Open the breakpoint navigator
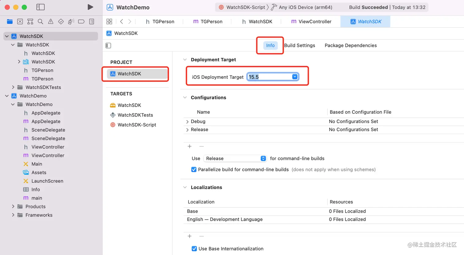The image size is (464, 255). click(x=81, y=21)
